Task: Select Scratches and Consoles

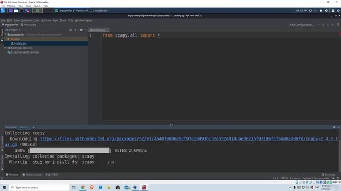Action: pos(25,52)
